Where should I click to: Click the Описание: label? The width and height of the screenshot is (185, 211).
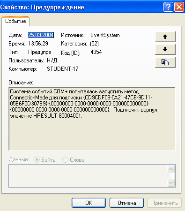click(x=21, y=83)
